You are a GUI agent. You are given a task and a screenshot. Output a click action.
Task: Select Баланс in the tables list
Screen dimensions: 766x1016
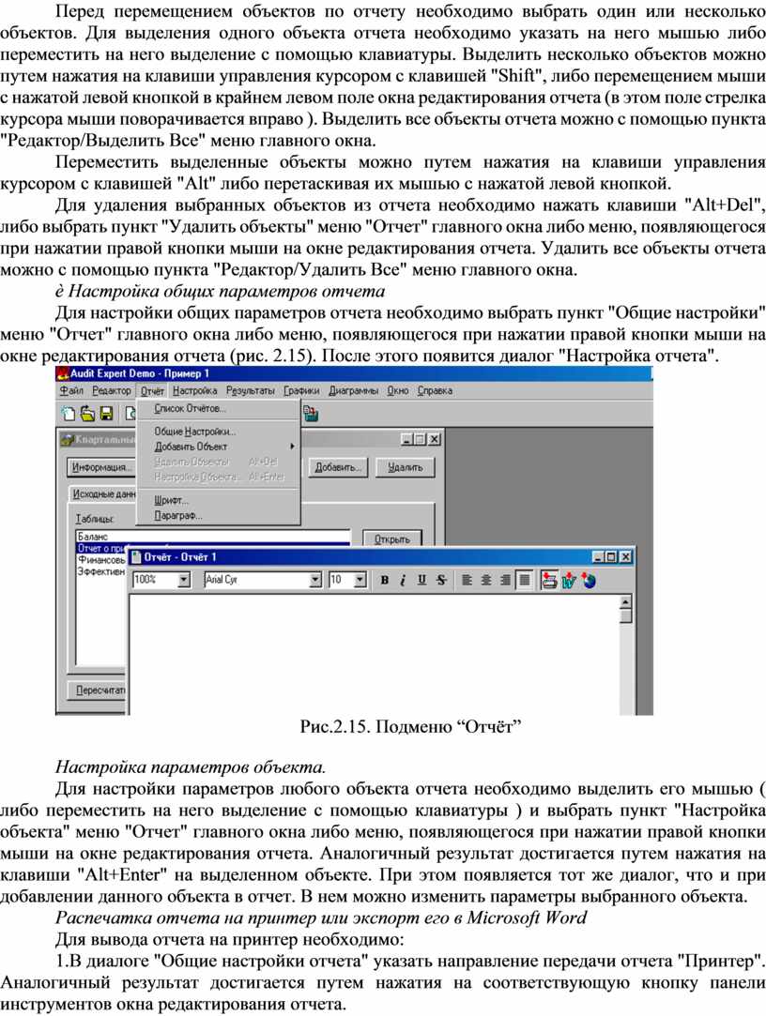(x=213, y=537)
